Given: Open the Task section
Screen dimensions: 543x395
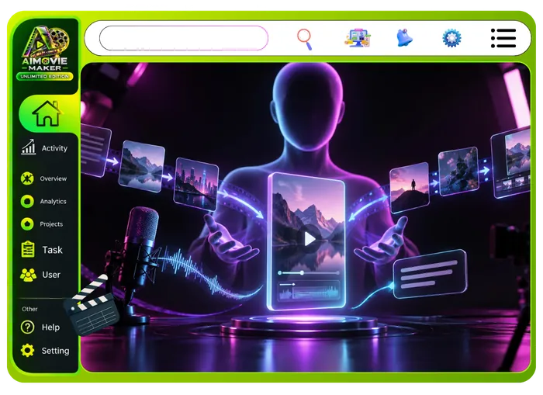Looking at the screenshot, I should point(52,250).
